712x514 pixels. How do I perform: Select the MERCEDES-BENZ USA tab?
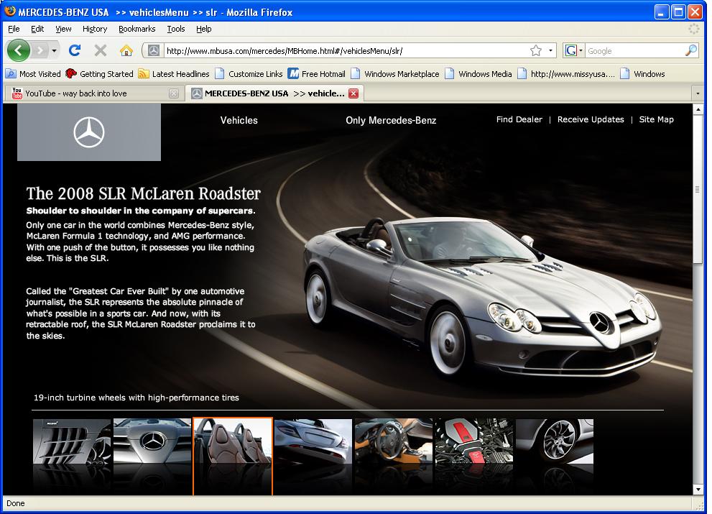(275, 93)
